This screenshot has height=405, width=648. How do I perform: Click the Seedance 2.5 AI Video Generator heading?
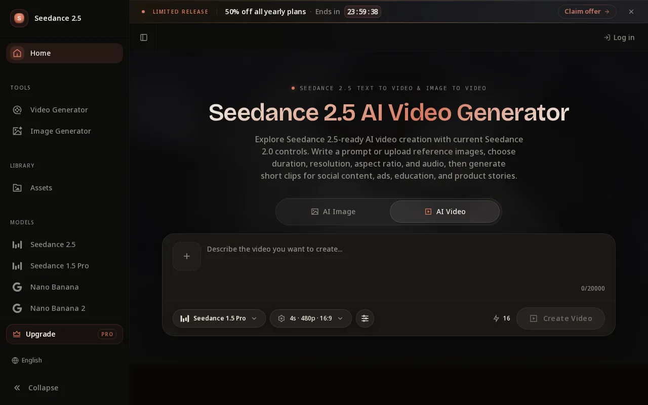point(389,112)
